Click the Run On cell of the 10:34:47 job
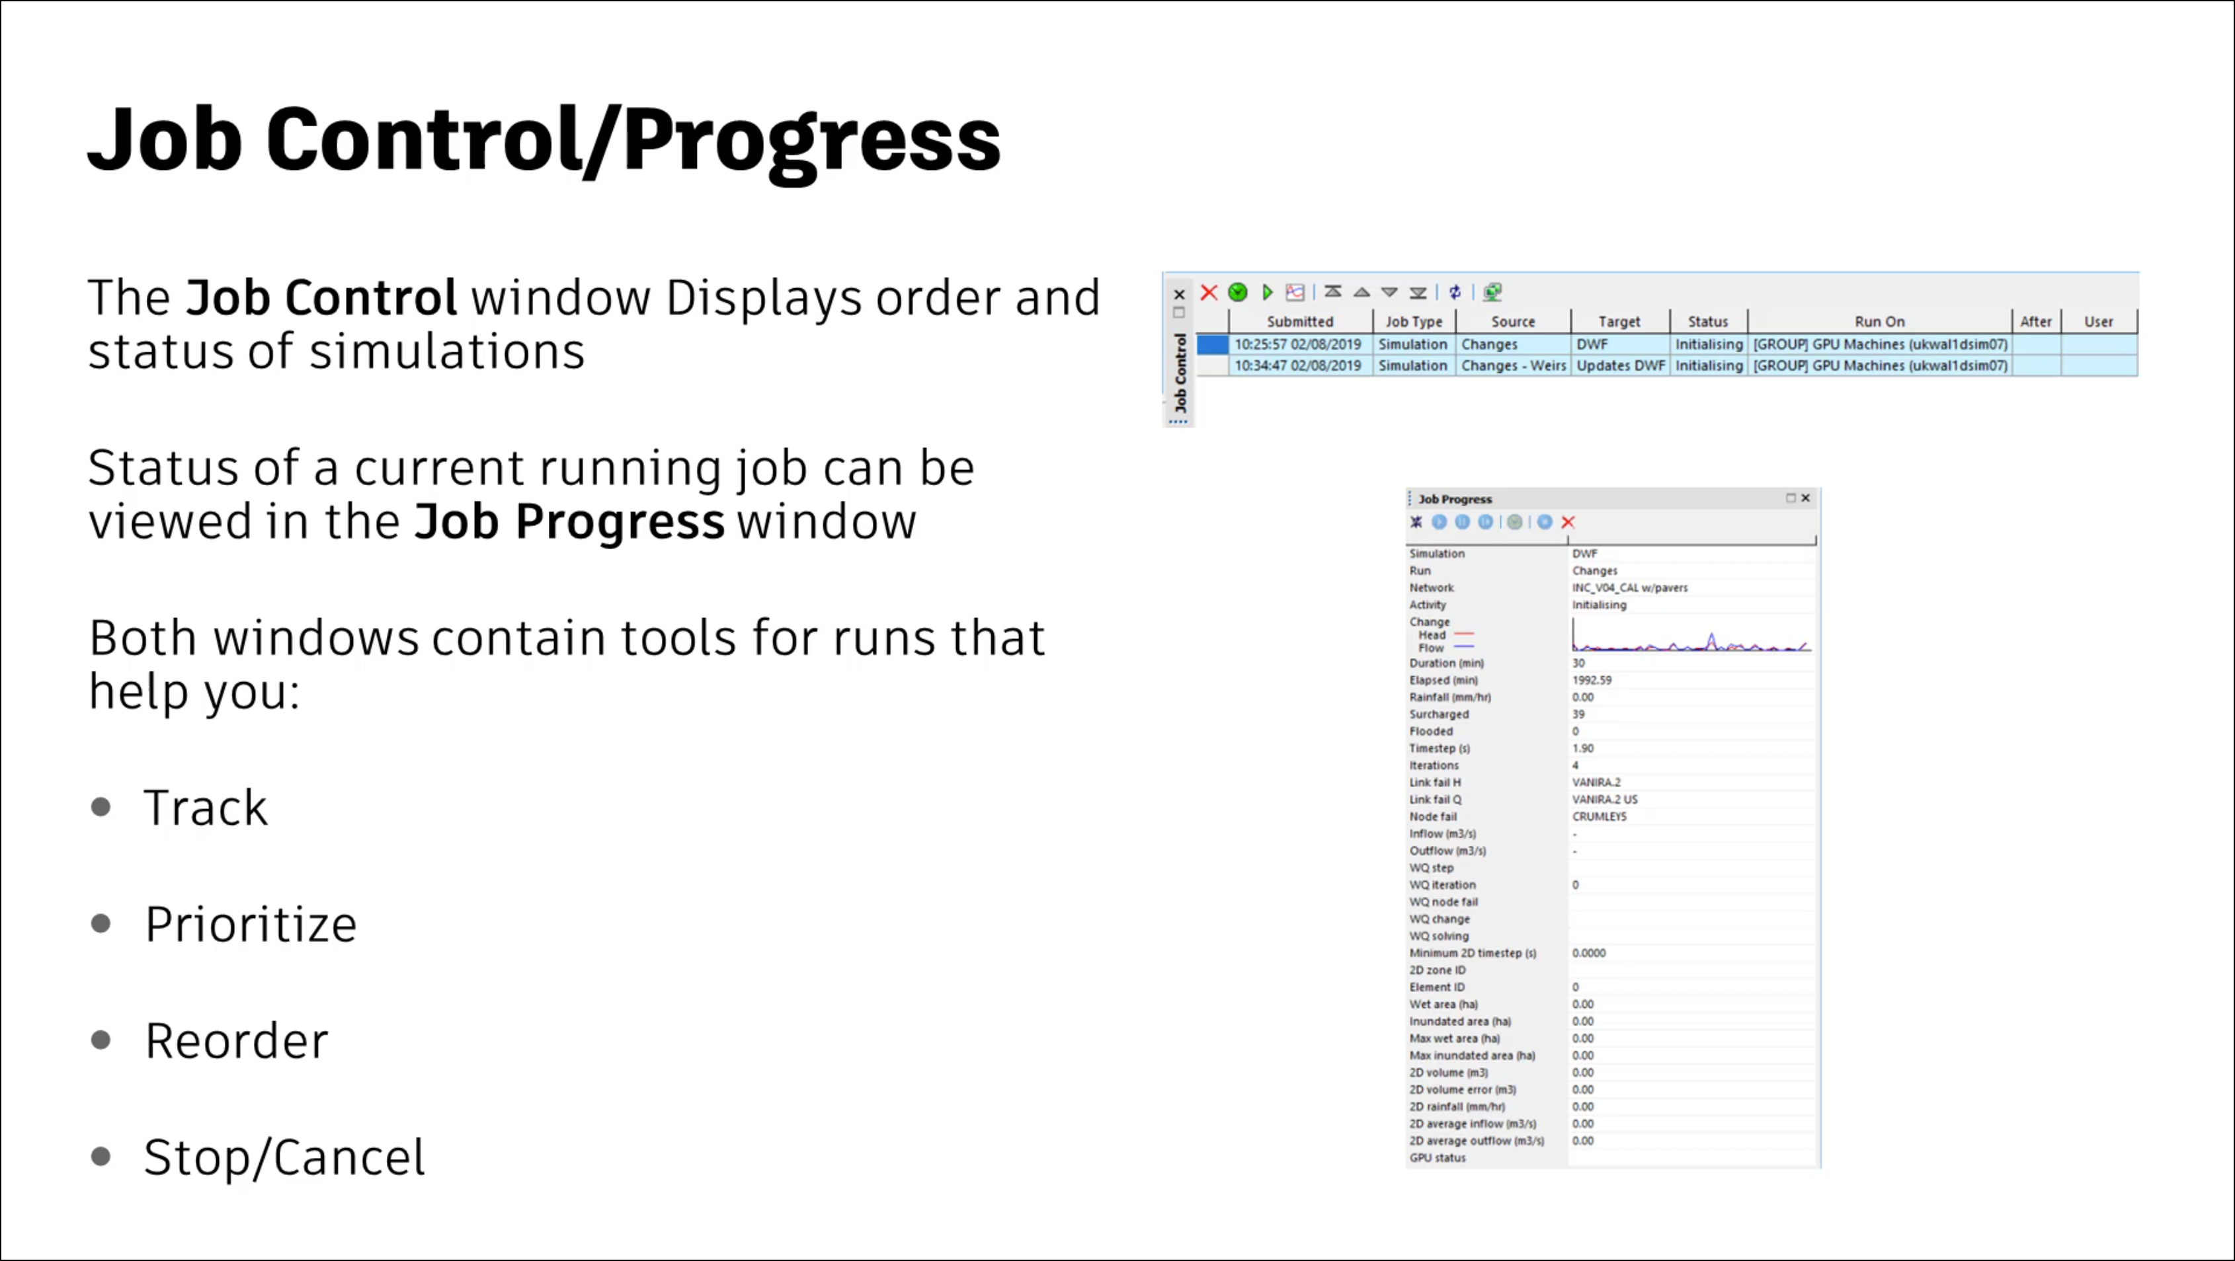Image resolution: width=2235 pixels, height=1261 pixels. pos(1880,366)
